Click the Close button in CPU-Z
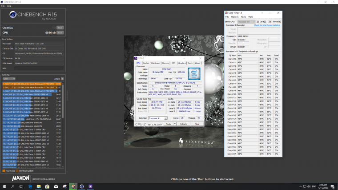 pos(197,124)
